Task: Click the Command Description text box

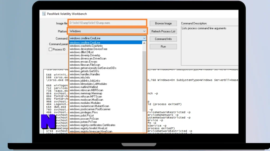Action: [x=210, y=46]
